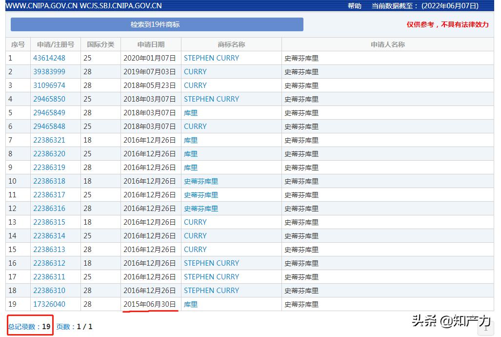Open registration number 29465848
501x337 pixels.
pos(49,126)
